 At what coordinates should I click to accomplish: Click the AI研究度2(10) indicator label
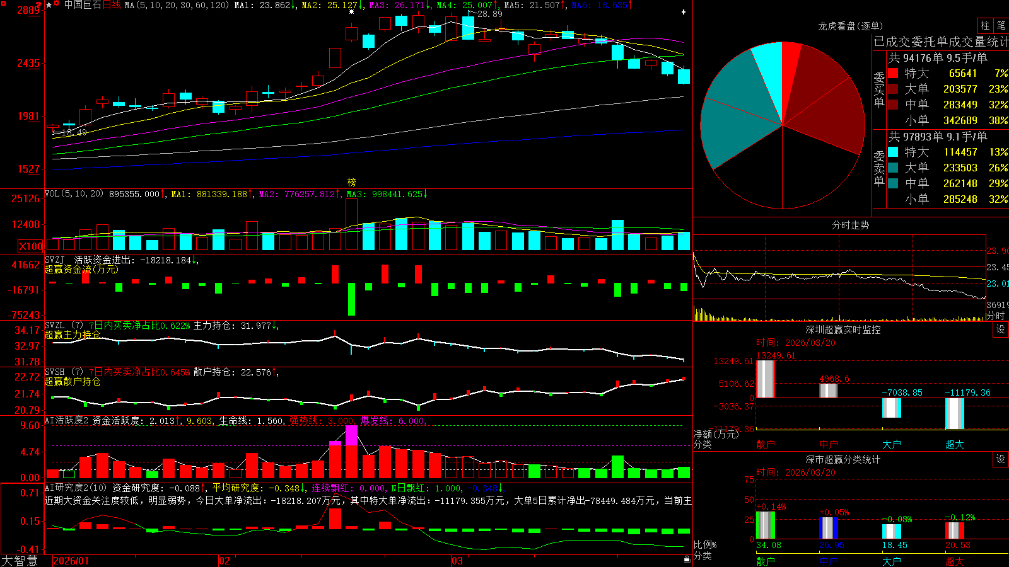[x=76, y=488]
